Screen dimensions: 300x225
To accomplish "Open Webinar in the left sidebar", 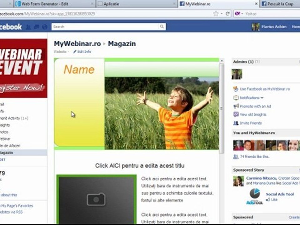I will coord(5,139).
